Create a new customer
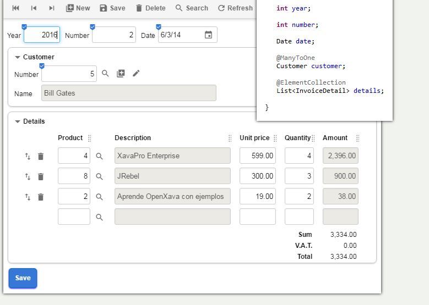The height and width of the screenshot is (305, 429). point(121,73)
